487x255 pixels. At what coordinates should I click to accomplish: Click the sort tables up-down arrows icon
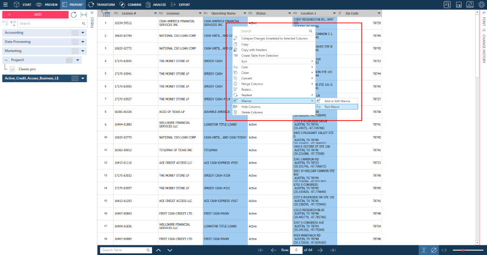pos(13,24)
